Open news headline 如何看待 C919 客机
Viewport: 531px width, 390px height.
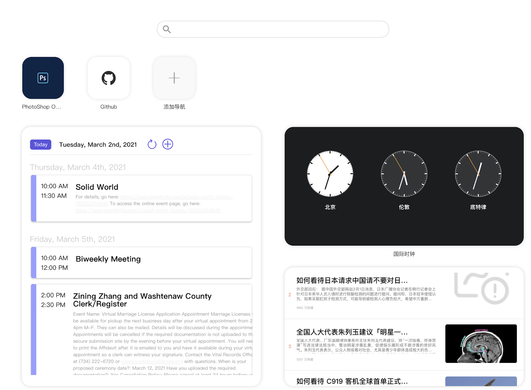(352, 381)
